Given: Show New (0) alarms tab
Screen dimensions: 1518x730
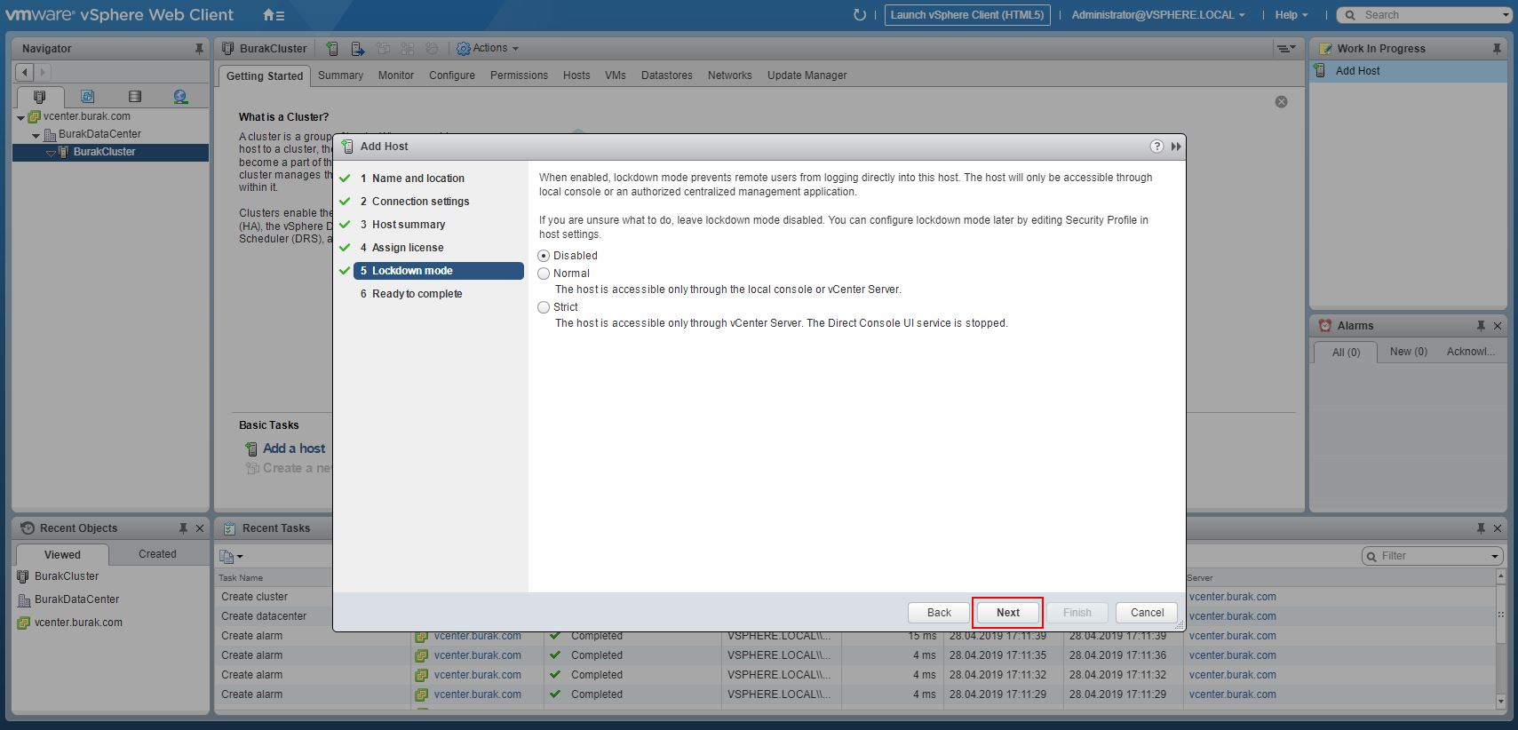Looking at the screenshot, I should click(1409, 352).
